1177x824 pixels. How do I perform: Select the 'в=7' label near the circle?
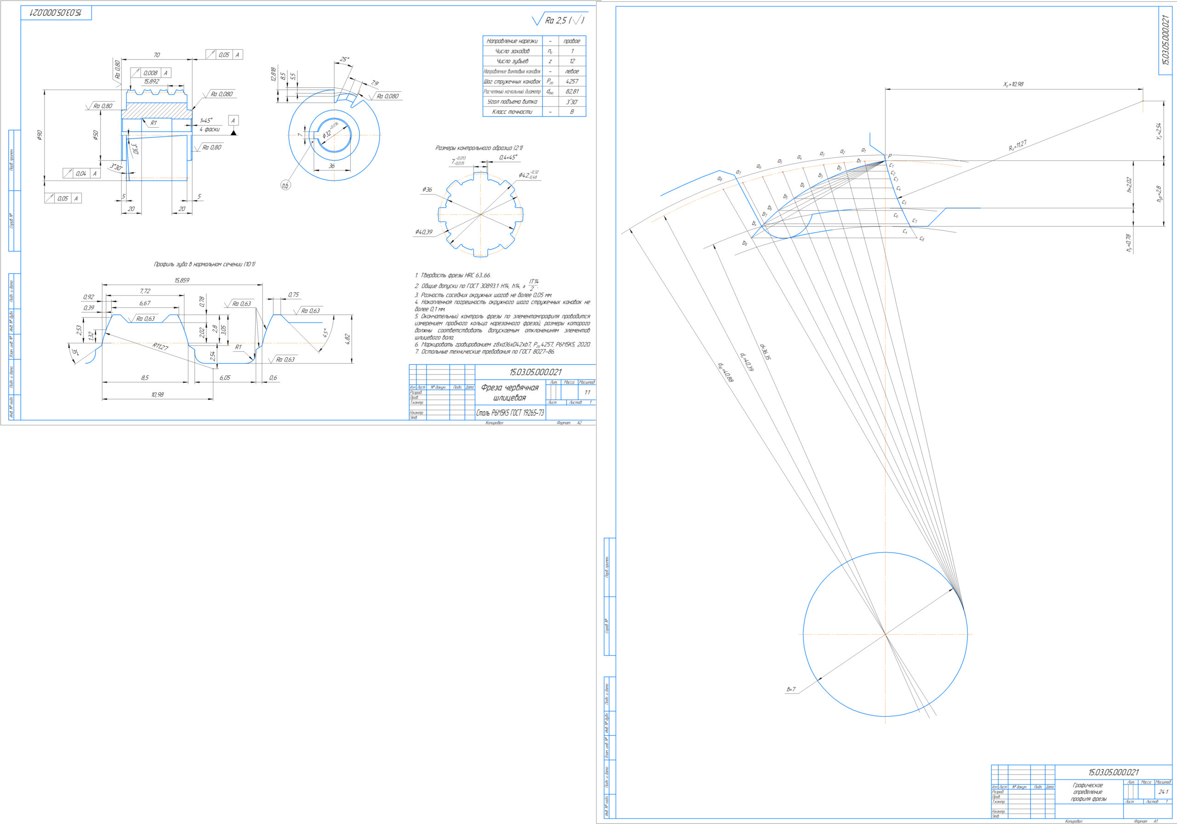pyautogui.click(x=791, y=689)
